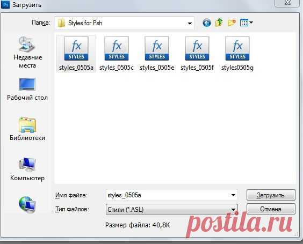This screenshot has height=244, width=303.
Task: Navigate up one folder level
Action: [x=219, y=23]
